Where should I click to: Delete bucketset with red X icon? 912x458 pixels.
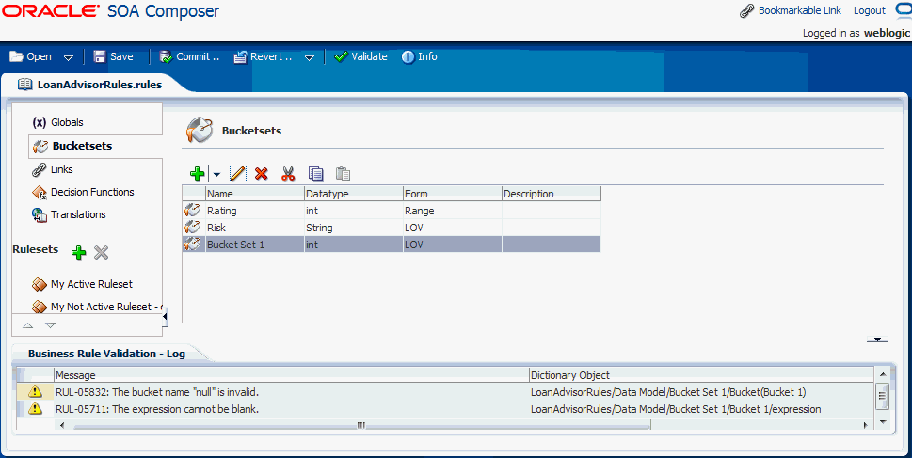(261, 173)
